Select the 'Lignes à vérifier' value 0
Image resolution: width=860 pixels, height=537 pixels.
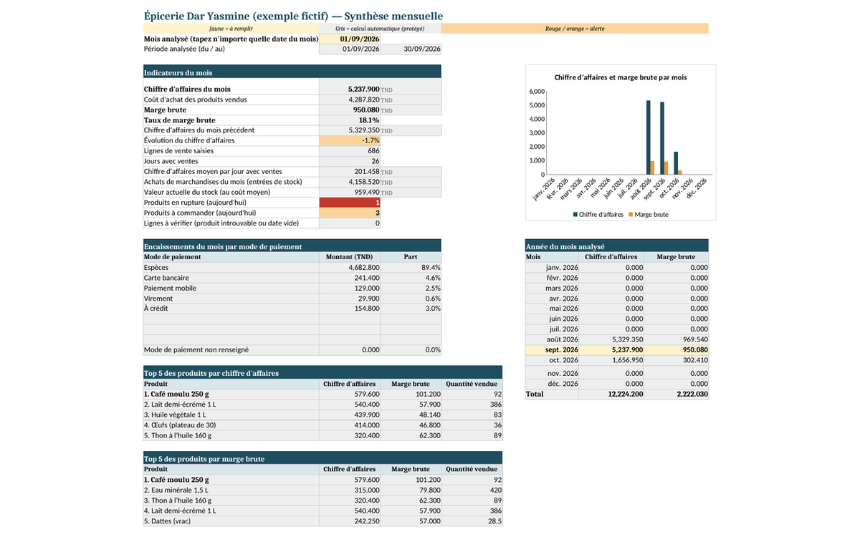pyautogui.click(x=350, y=223)
